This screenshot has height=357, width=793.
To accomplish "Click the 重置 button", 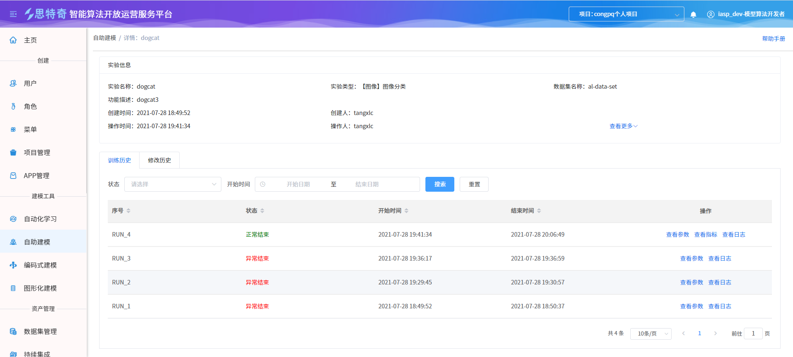I will (474, 184).
